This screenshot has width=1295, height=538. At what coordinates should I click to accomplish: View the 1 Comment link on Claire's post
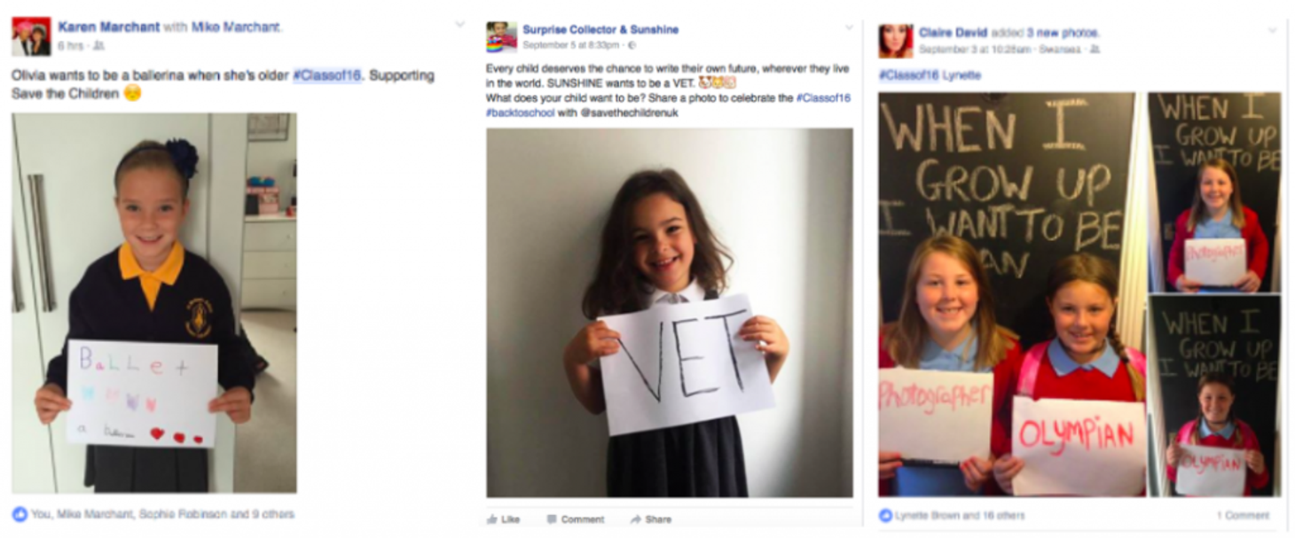pos(1243,515)
